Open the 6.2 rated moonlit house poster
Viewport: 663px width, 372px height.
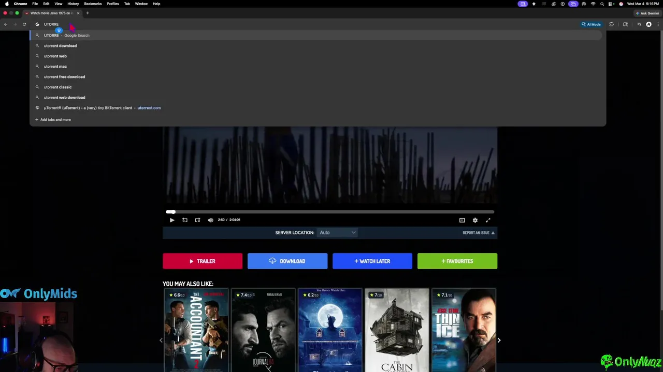click(330, 330)
